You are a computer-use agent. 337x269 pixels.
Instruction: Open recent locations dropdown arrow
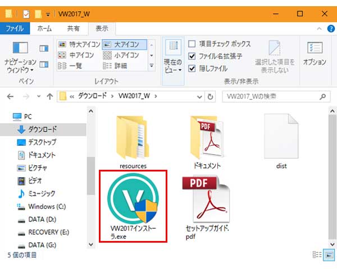click(x=39, y=96)
